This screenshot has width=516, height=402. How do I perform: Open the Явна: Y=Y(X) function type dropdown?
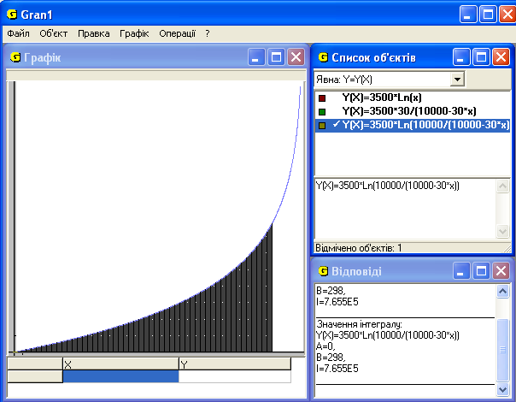457,79
